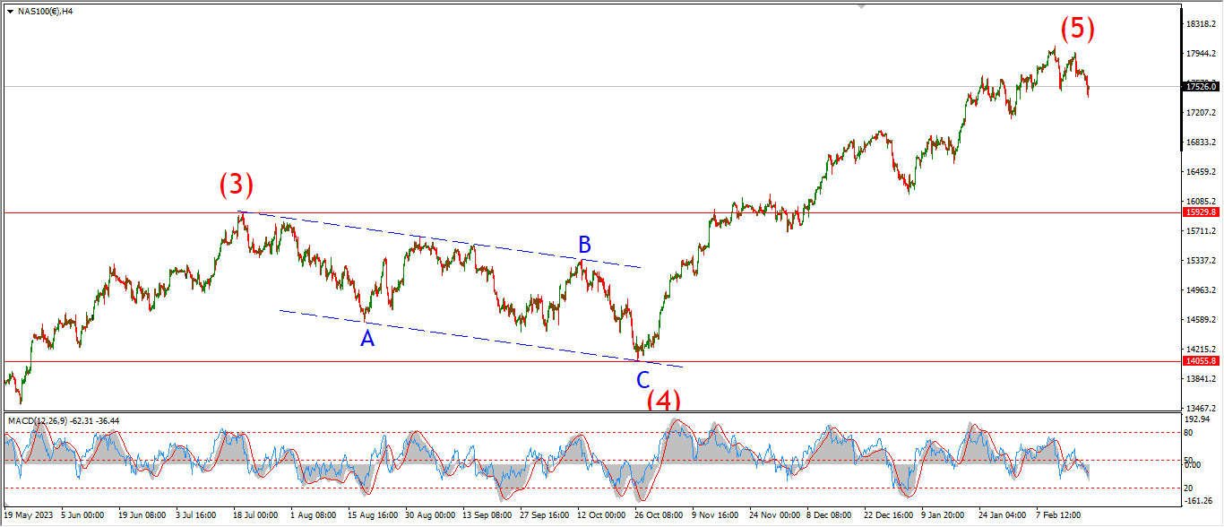This screenshot has width=1224, height=527.
Task: Click the 18318.2 value on price scale
Action: (x=1199, y=24)
